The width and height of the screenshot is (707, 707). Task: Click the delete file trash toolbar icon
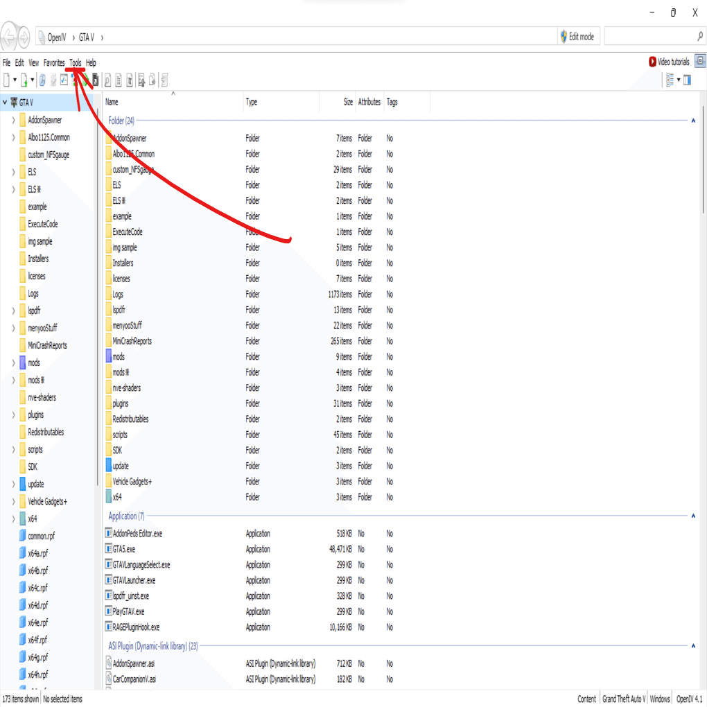point(130,80)
